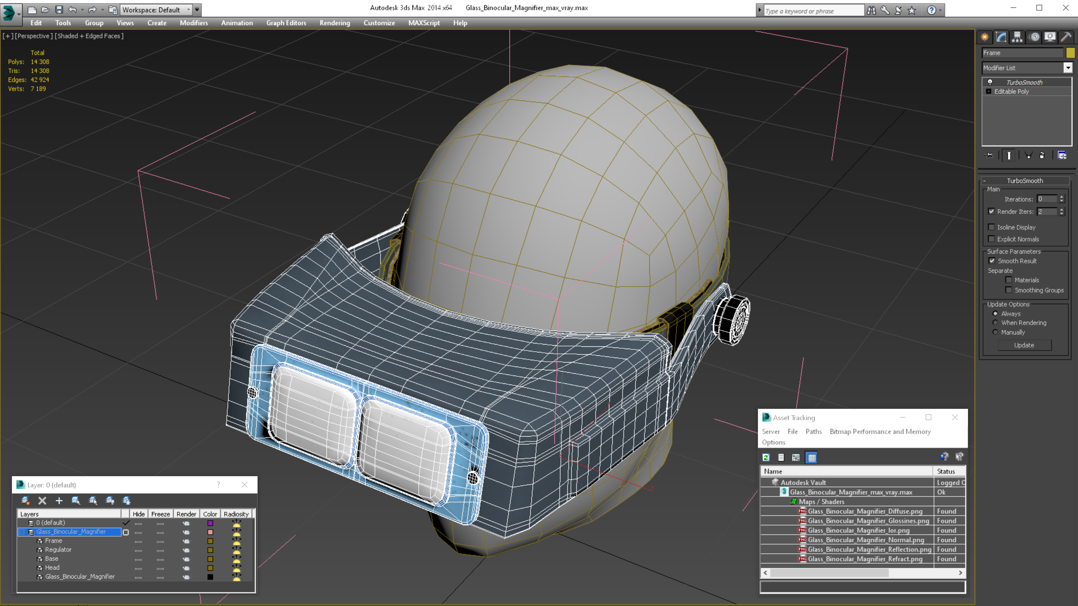Expand the Editable Poly stack entry
Image resolution: width=1078 pixels, height=606 pixels.
click(x=989, y=91)
